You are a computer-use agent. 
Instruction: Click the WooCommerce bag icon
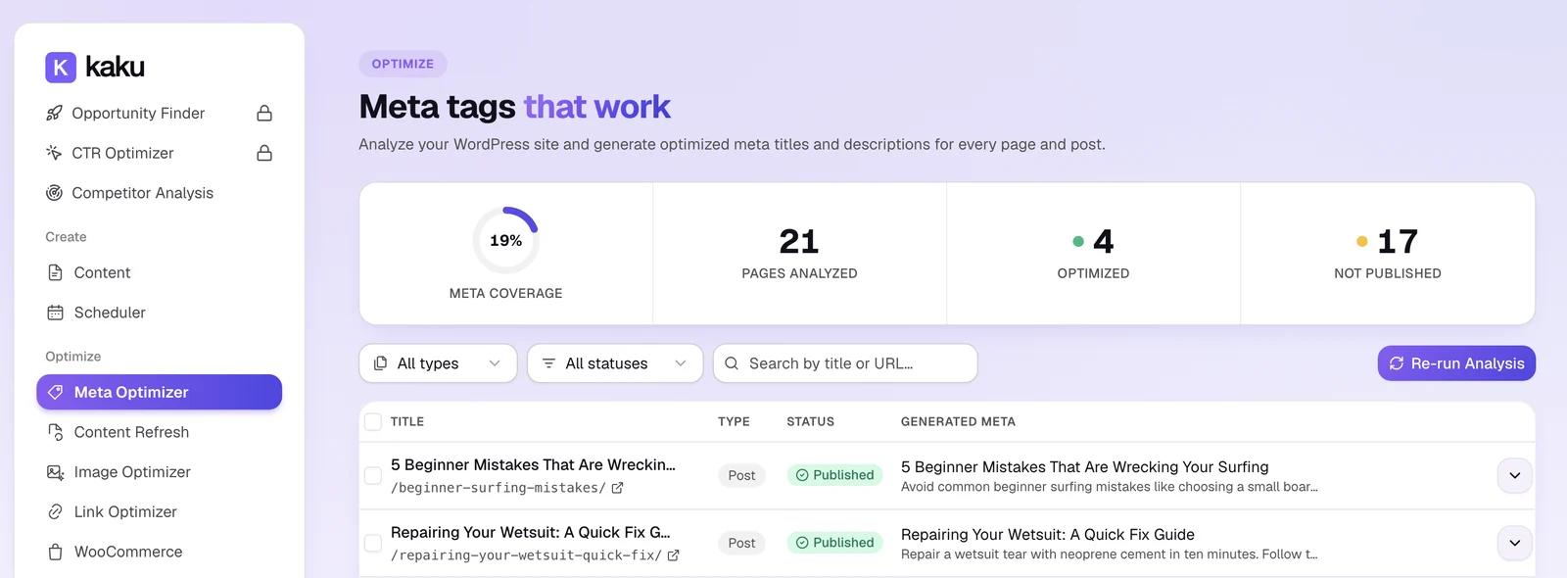coord(56,552)
